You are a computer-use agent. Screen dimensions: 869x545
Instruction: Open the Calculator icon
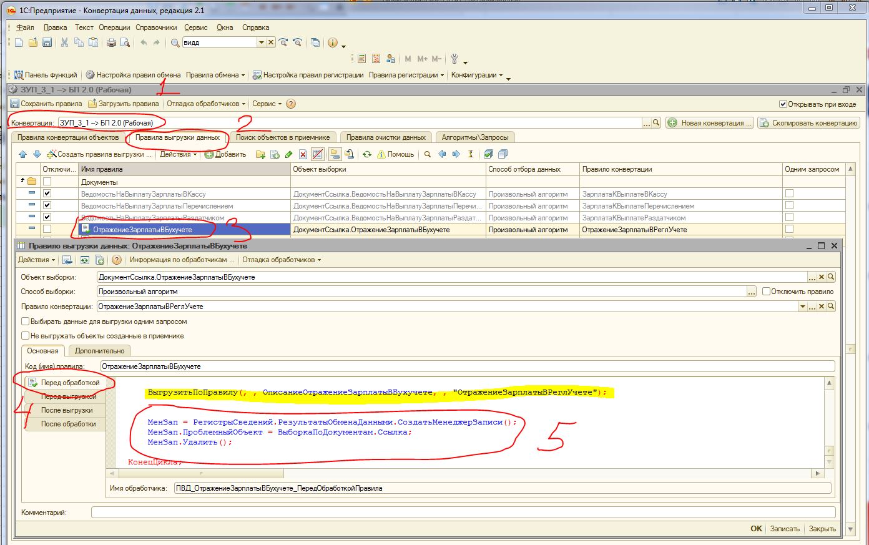point(362,59)
